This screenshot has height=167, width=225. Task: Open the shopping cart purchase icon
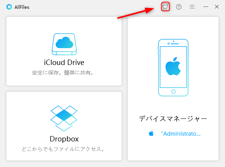point(165,6)
